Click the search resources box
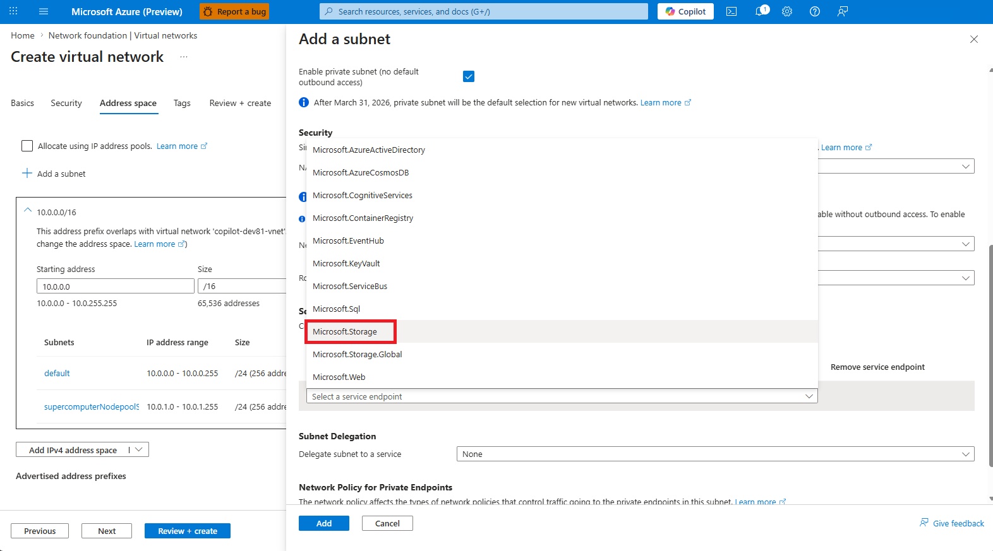Screen dimensions: 993x551 pos(484,11)
